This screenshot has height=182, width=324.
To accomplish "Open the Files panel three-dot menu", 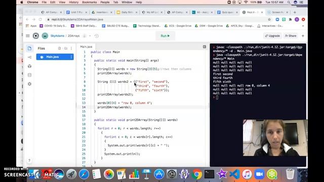I will tap(71, 49).
